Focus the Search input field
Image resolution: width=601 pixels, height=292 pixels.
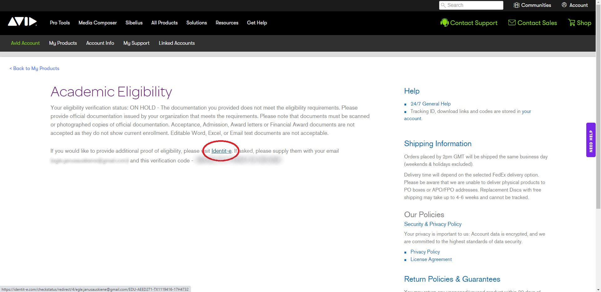pos(471,5)
